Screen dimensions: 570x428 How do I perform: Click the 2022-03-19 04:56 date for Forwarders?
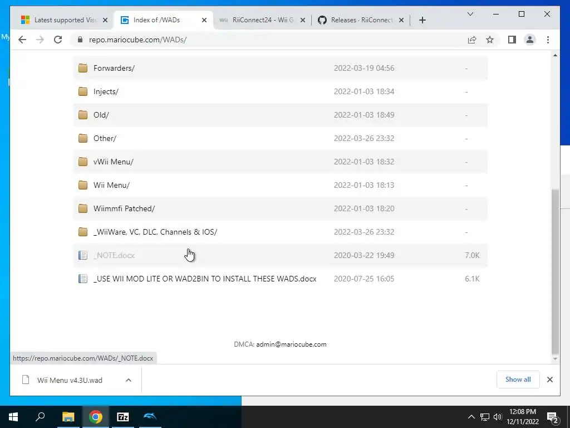[364, 68]
